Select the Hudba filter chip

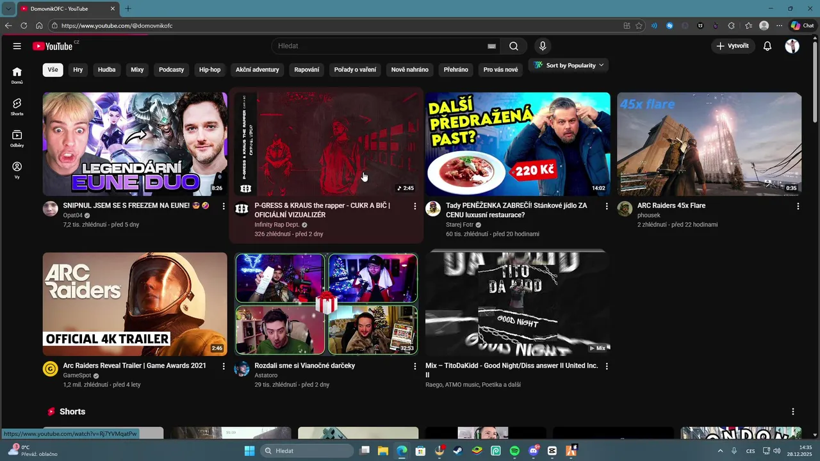[107, 70]
